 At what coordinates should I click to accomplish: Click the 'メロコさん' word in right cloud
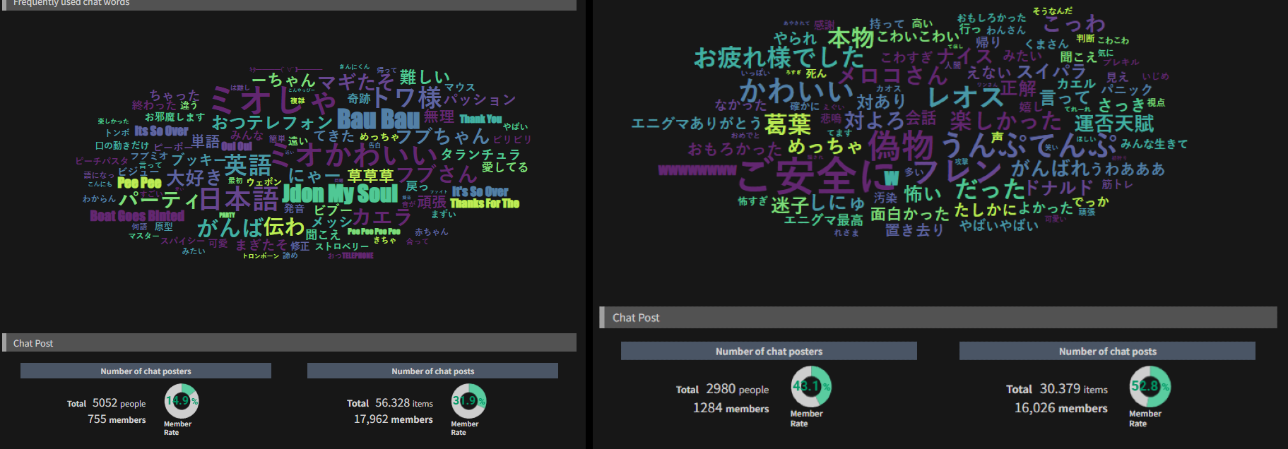point(893,76)
